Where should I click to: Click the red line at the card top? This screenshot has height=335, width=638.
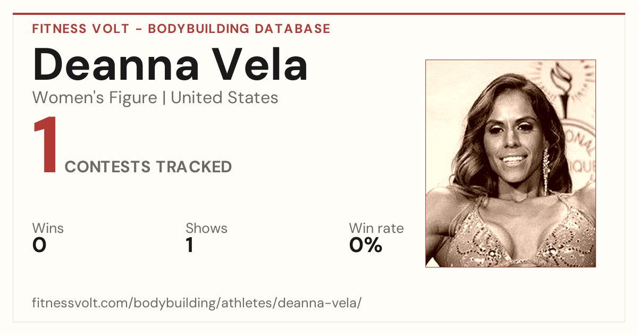point(319,14)
